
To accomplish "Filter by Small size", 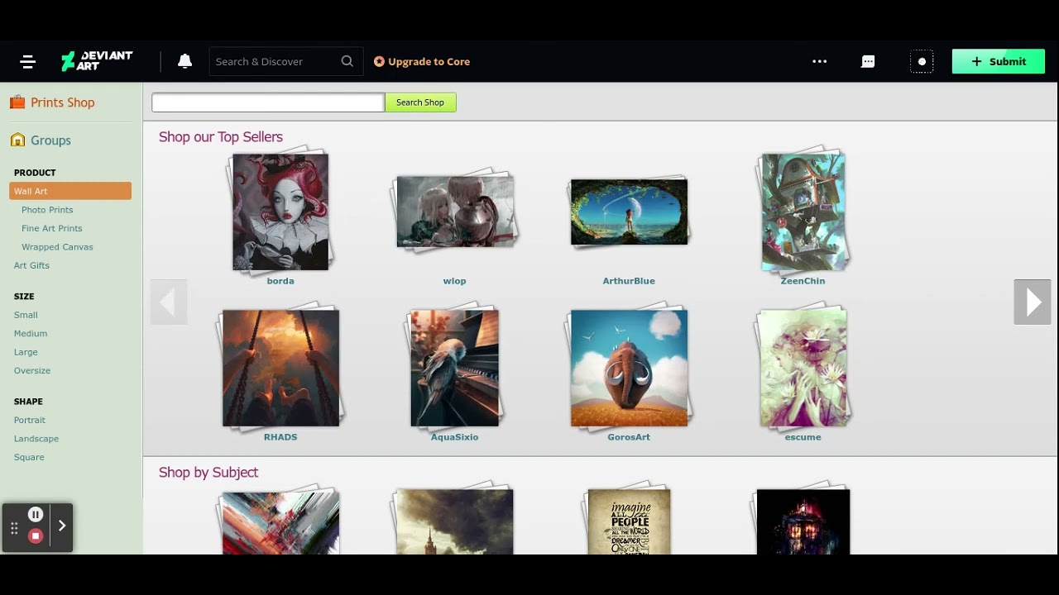I will click(26, 315).
